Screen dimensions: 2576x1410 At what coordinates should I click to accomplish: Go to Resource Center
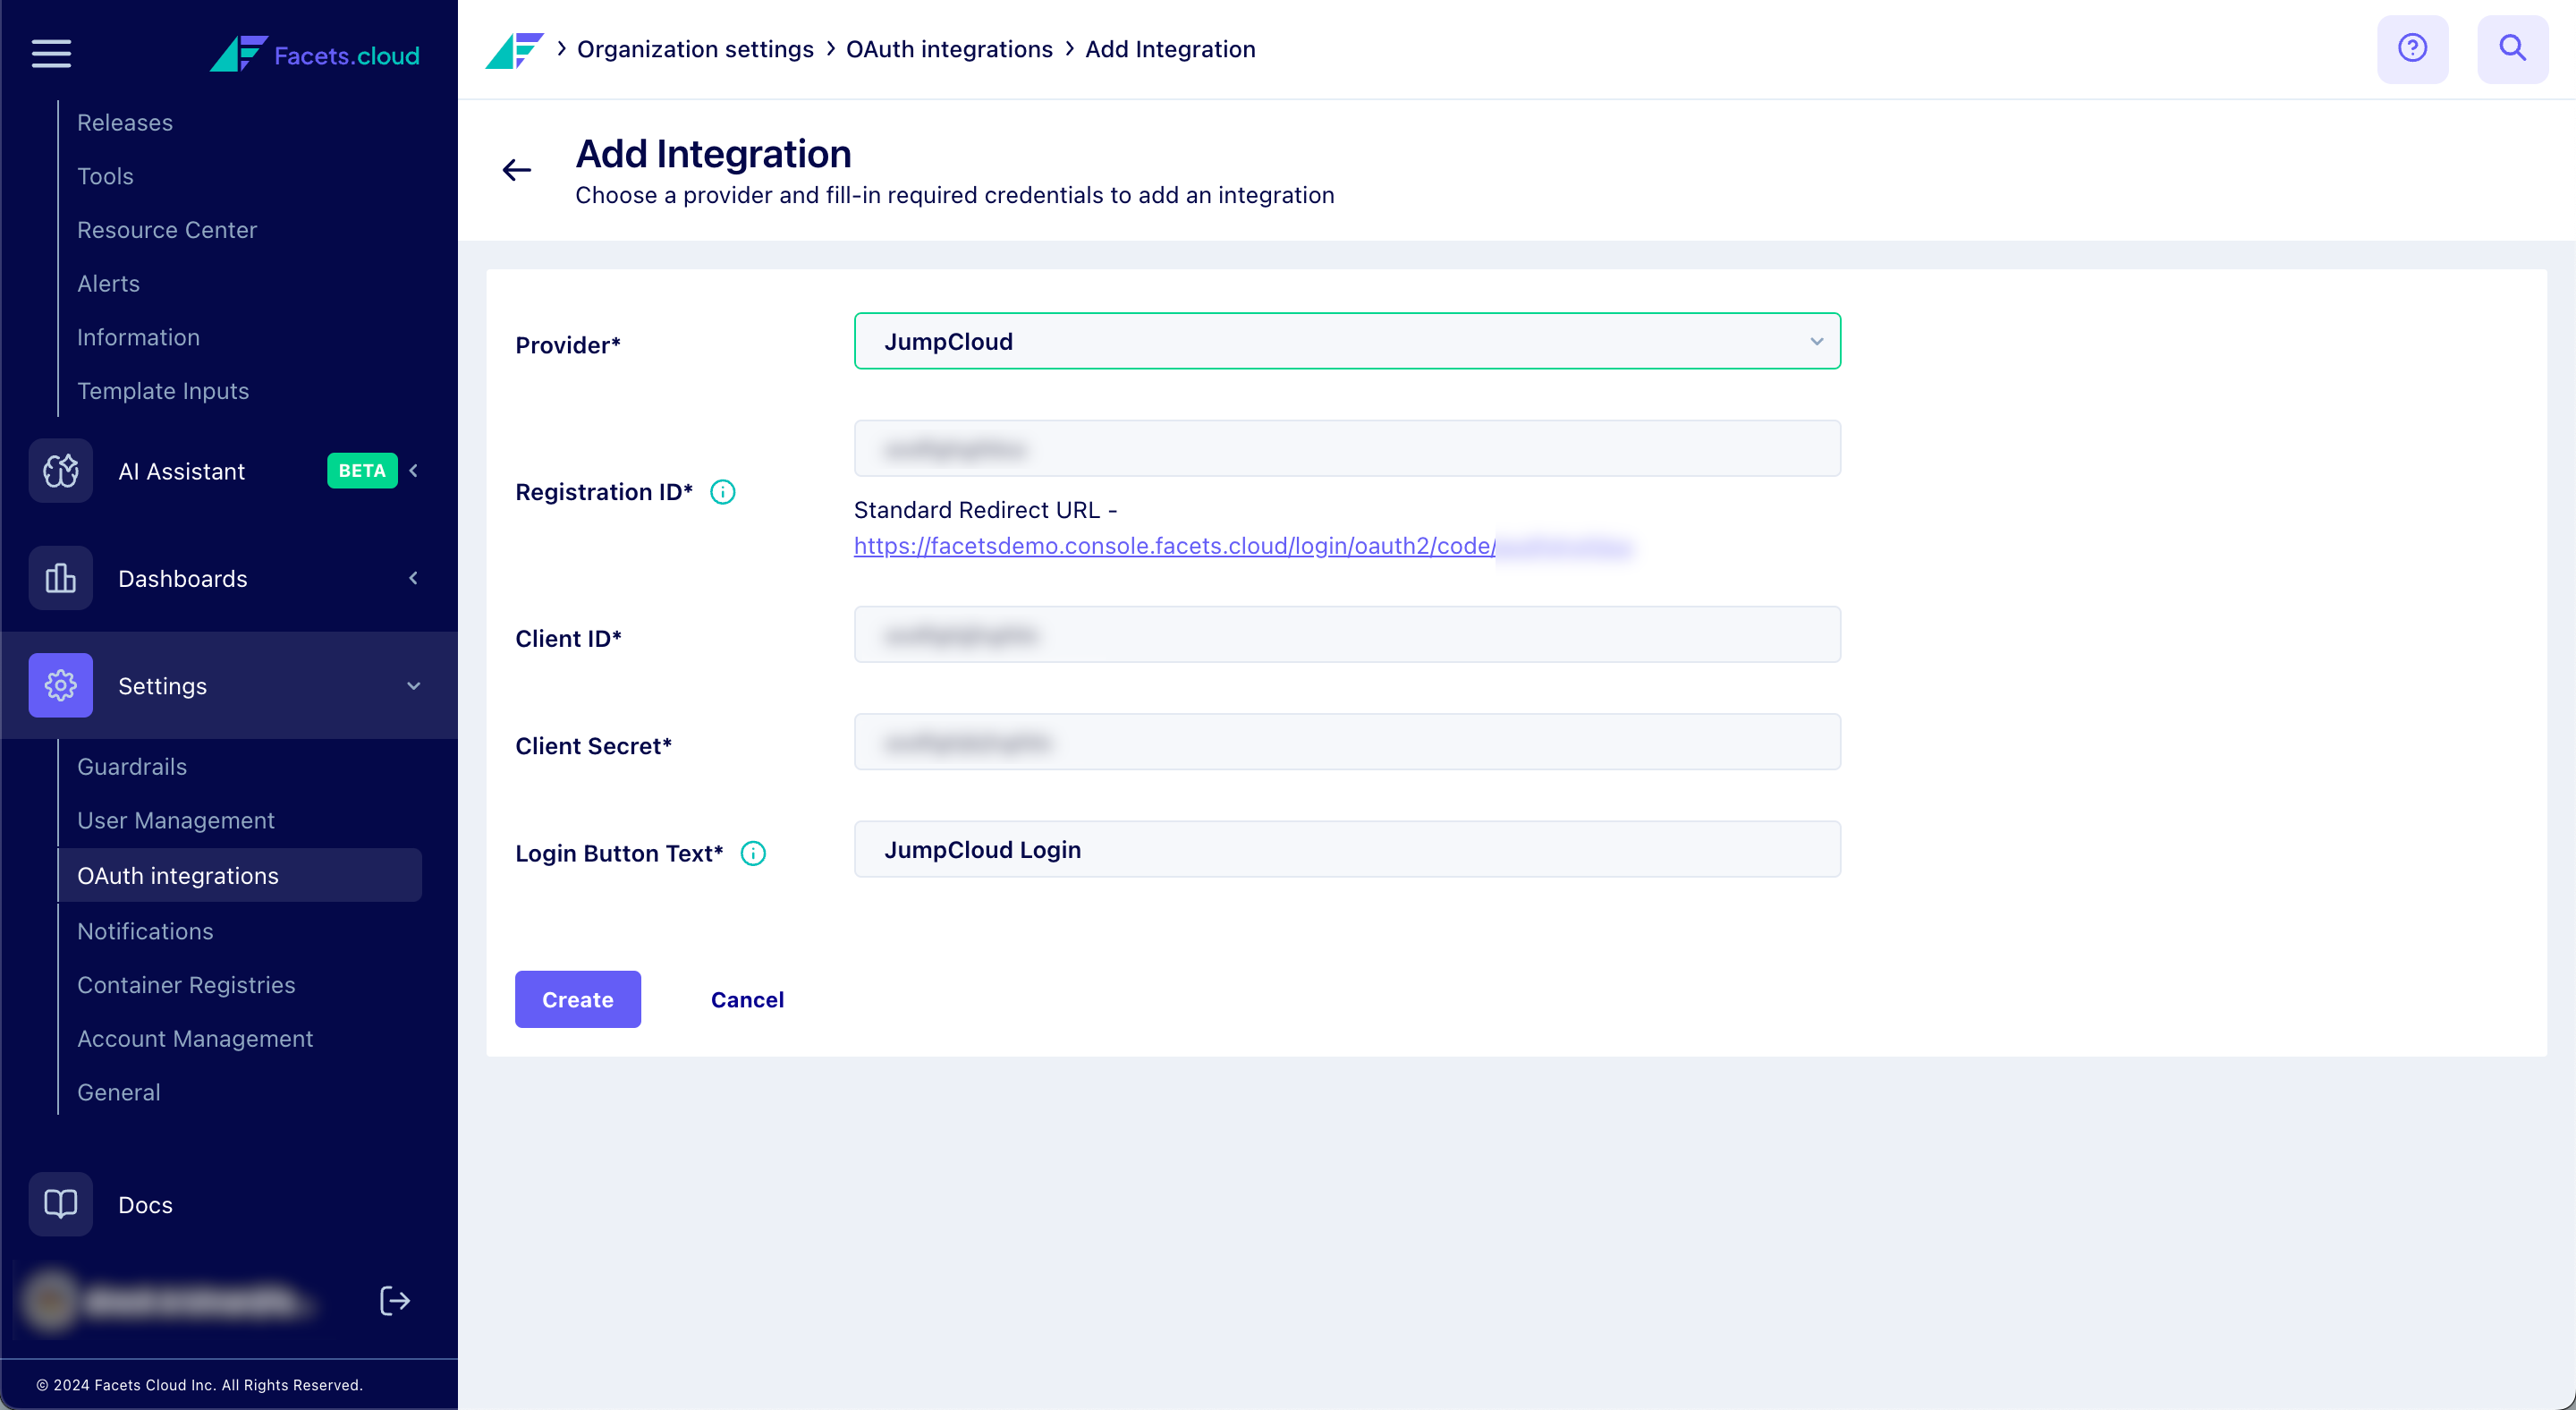[167, 230]
